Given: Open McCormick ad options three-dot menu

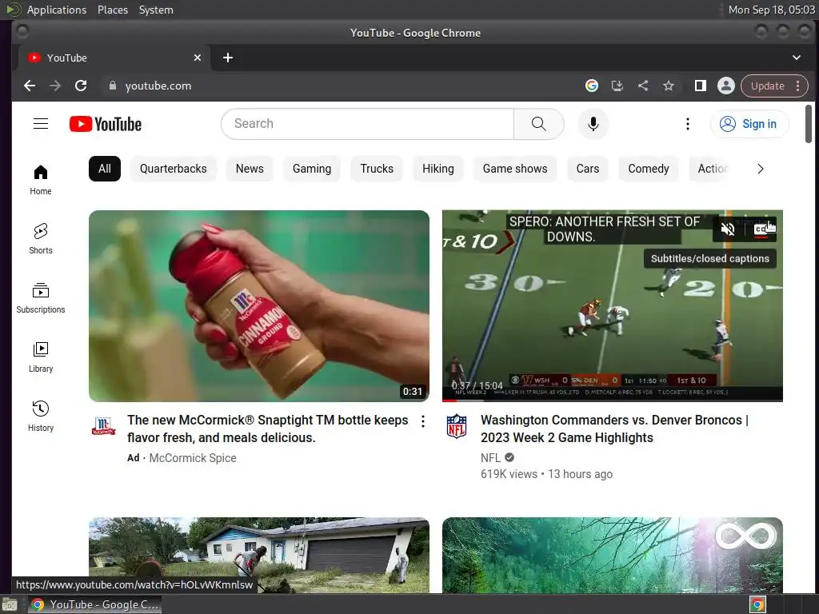Looking at the screenshot, I should point(423,421).
